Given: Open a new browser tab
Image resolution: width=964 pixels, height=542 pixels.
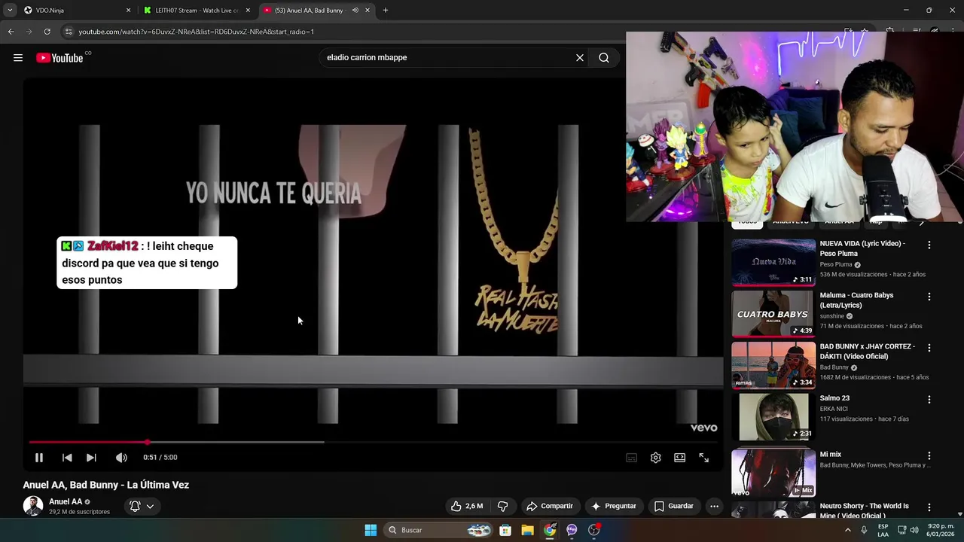Looking at the screenshot, I should (386, 11).
